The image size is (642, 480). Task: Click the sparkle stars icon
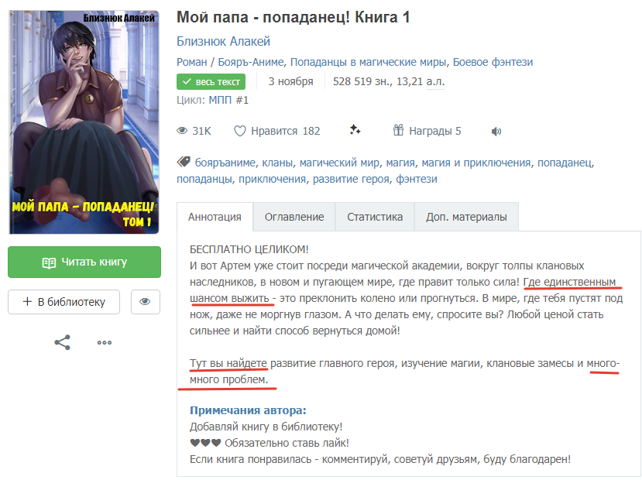point(355,130)
